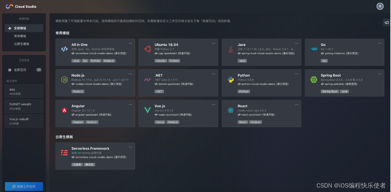Click the Vue.js logo
The height and width of the screenshot is (192, 391).
147,110
